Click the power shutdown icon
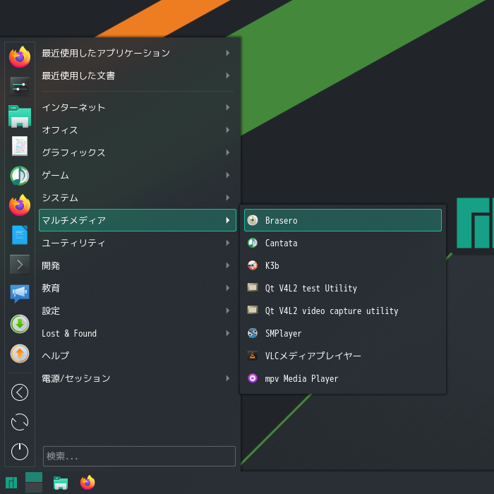Image resolution: width=494 pixels, height=494 pixels. [x=20, y=452]
